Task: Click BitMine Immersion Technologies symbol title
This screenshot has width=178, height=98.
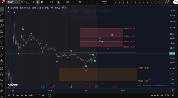Action: point(30,8)
